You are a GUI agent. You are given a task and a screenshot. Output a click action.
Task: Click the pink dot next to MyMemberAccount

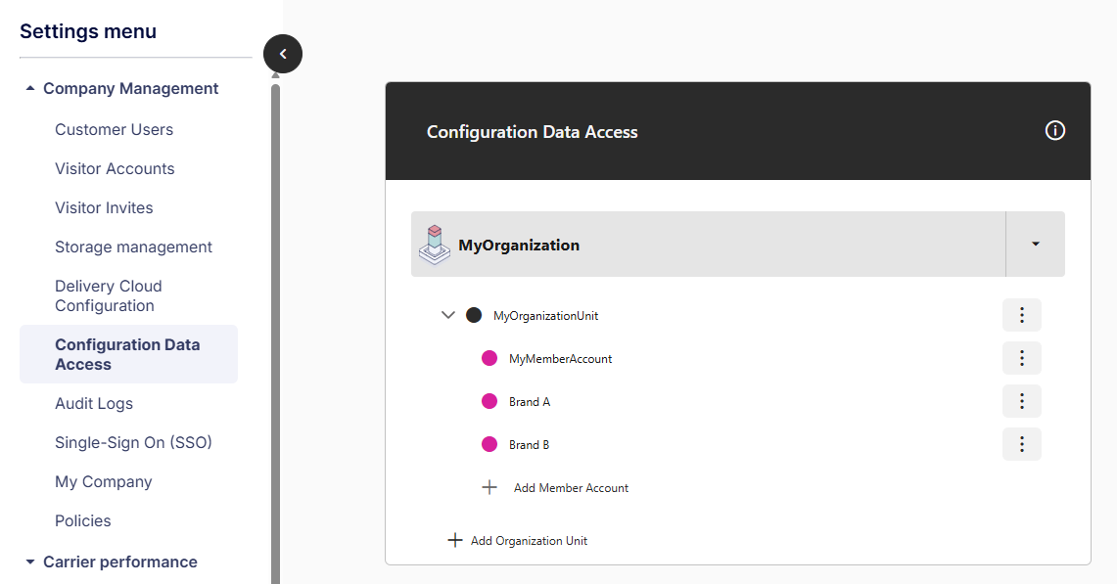tap(489, 359)
